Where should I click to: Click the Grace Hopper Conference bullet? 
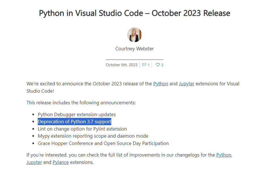tap(103, 143)
